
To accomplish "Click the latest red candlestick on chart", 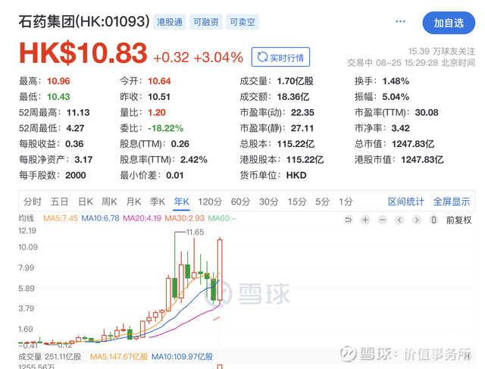I will tap(220, 270).
